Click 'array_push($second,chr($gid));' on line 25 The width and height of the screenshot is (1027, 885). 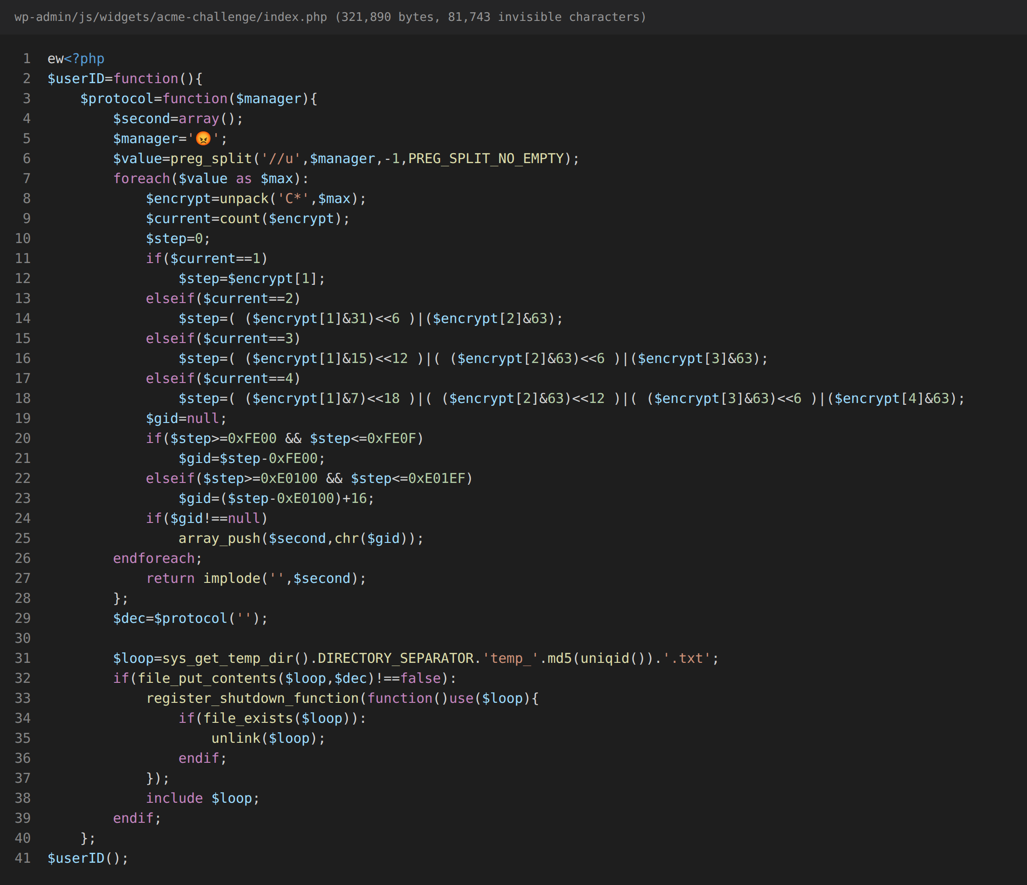coord(301,539)
